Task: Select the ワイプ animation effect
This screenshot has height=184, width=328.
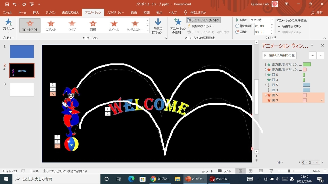Action: coord(72,25)
